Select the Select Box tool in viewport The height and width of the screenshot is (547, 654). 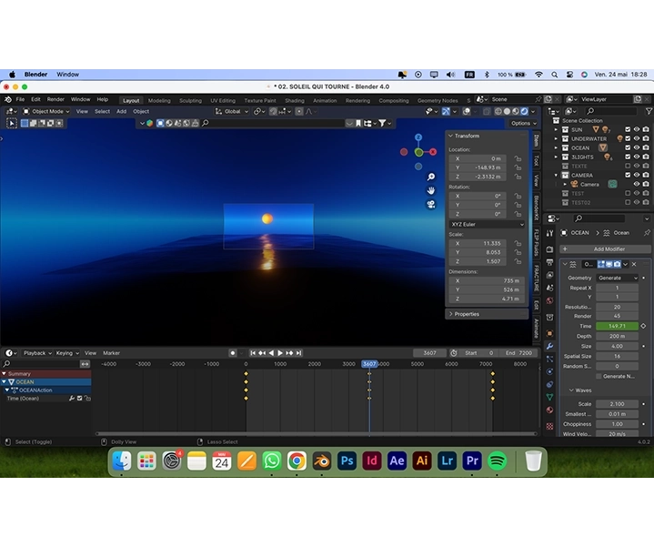pos(12,124)
